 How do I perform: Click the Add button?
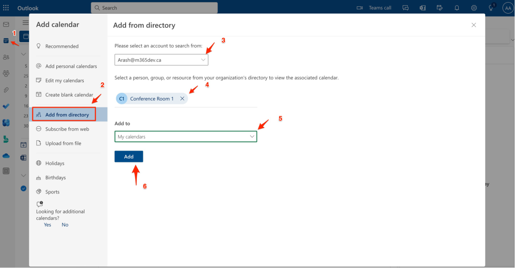tap(128, 156)
